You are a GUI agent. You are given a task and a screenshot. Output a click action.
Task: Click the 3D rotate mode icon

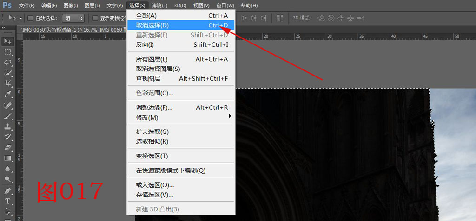click(x=322, y=18)
